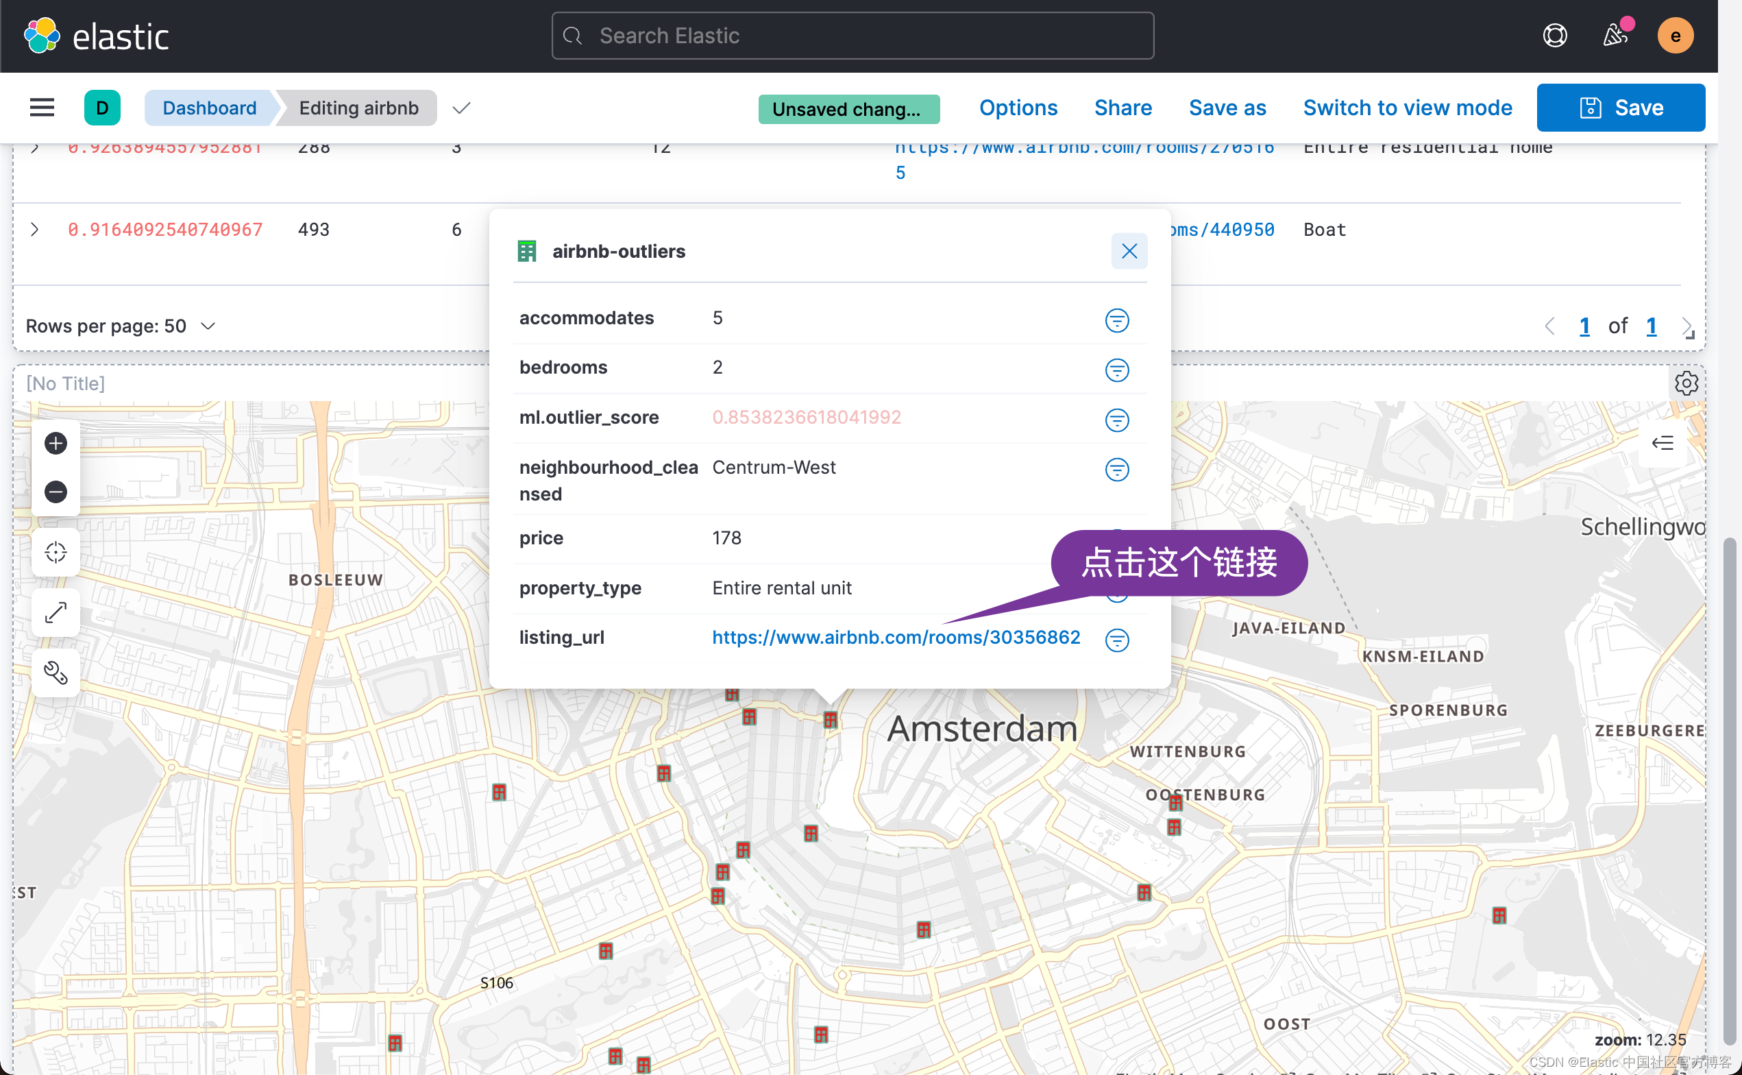The width and height of the screenshot is (1742, 1075).
Task: Open the map tools wrench
Action: (x=56, y=673)
